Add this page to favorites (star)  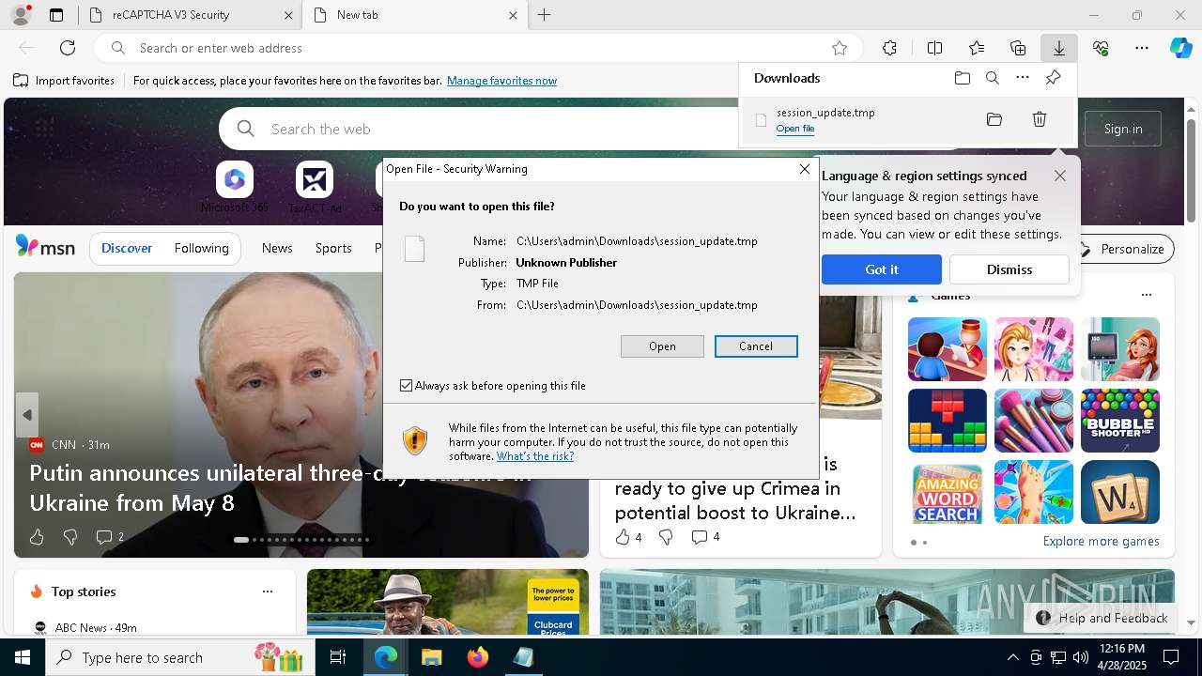tap(840, 48)
